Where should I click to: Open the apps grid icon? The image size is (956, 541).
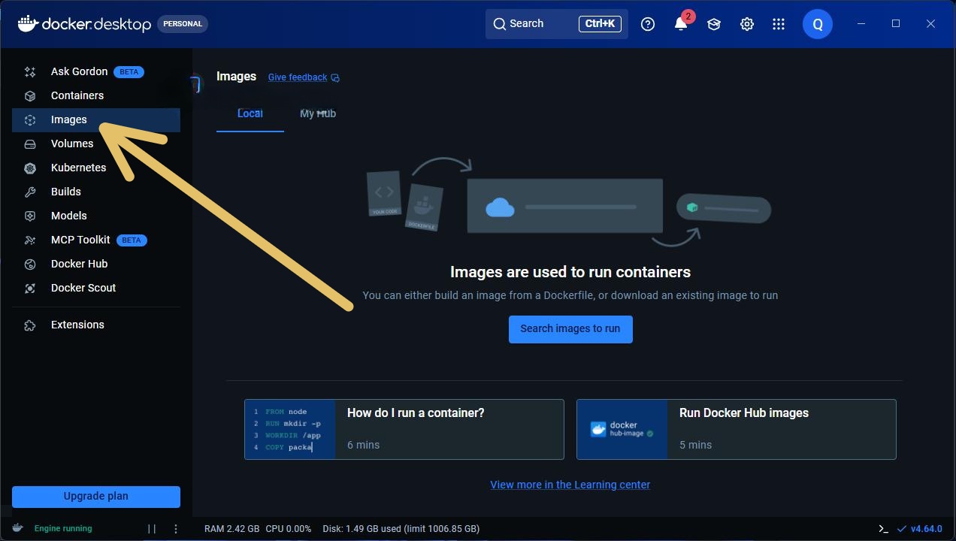click(x=779, y=24)
